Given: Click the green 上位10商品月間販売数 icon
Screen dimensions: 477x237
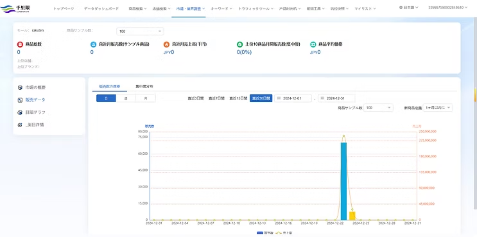Looking at the screenshot, I should [x=239, y=44].
